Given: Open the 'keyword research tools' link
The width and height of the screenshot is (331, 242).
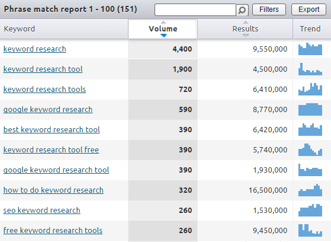Looking at the screenshot, I should [x=44, y=90].
